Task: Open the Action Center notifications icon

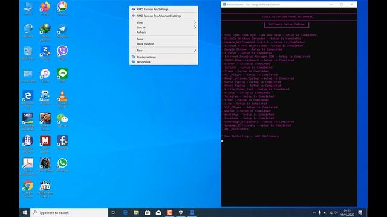Action: point(360,213)
